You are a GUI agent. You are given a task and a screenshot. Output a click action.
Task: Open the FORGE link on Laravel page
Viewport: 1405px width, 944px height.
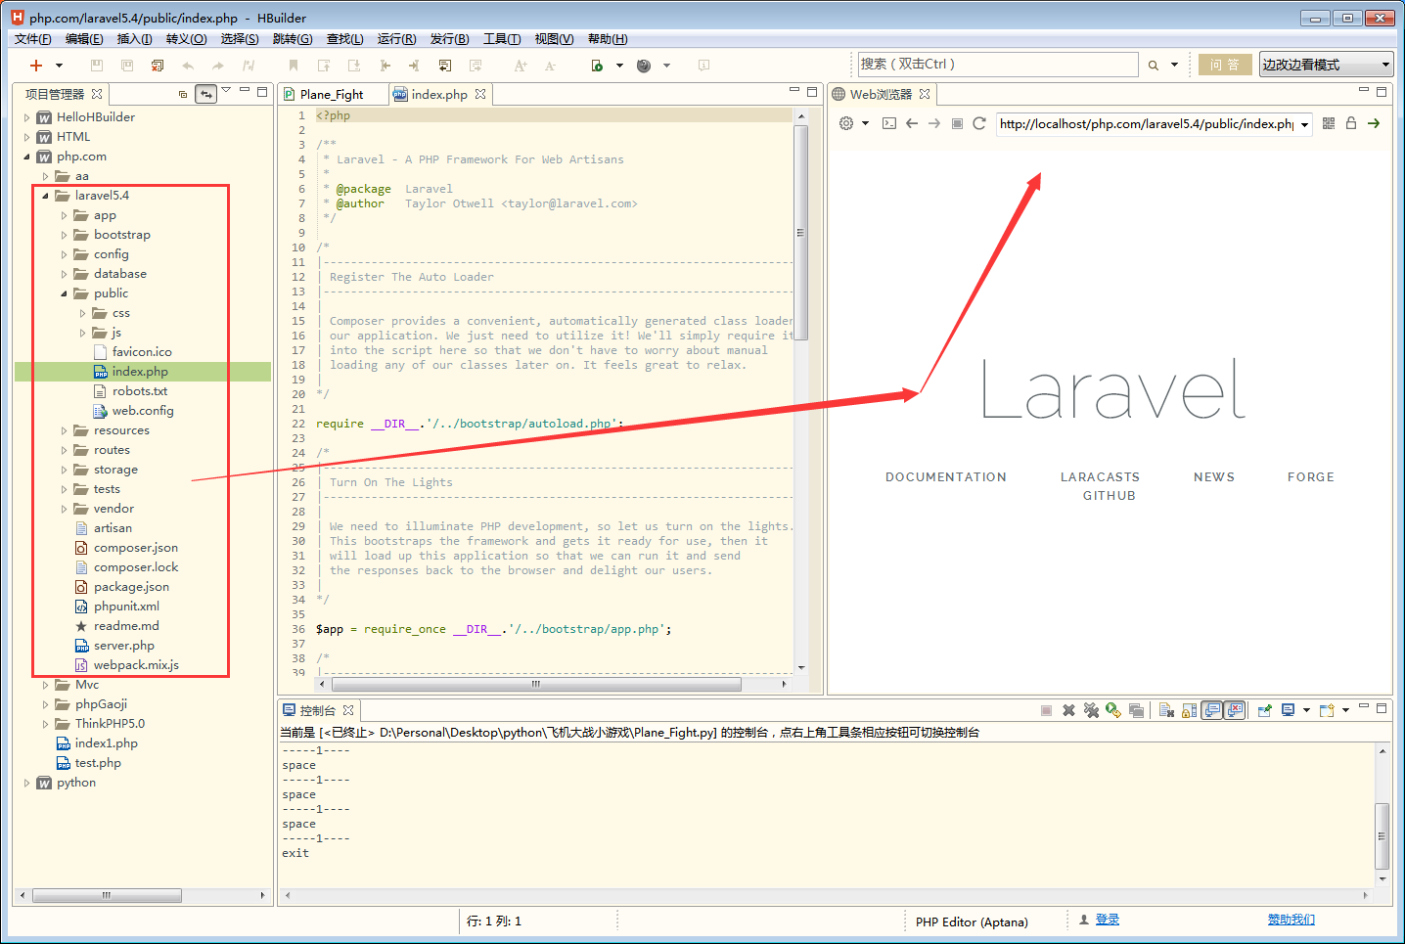[x=1311, y=477]
